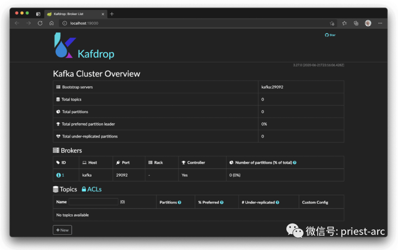Open the browser profile avatar
This screenshot has height=250, width=398.
point(368,23)
